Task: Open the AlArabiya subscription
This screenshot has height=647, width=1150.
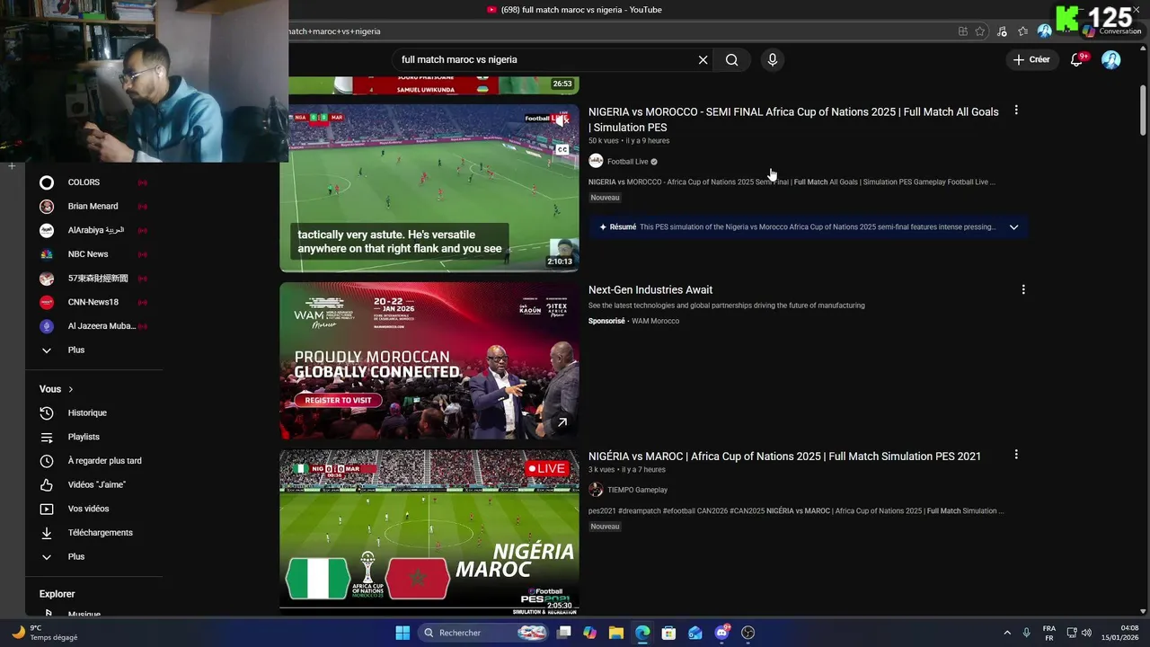Action: 93,230
